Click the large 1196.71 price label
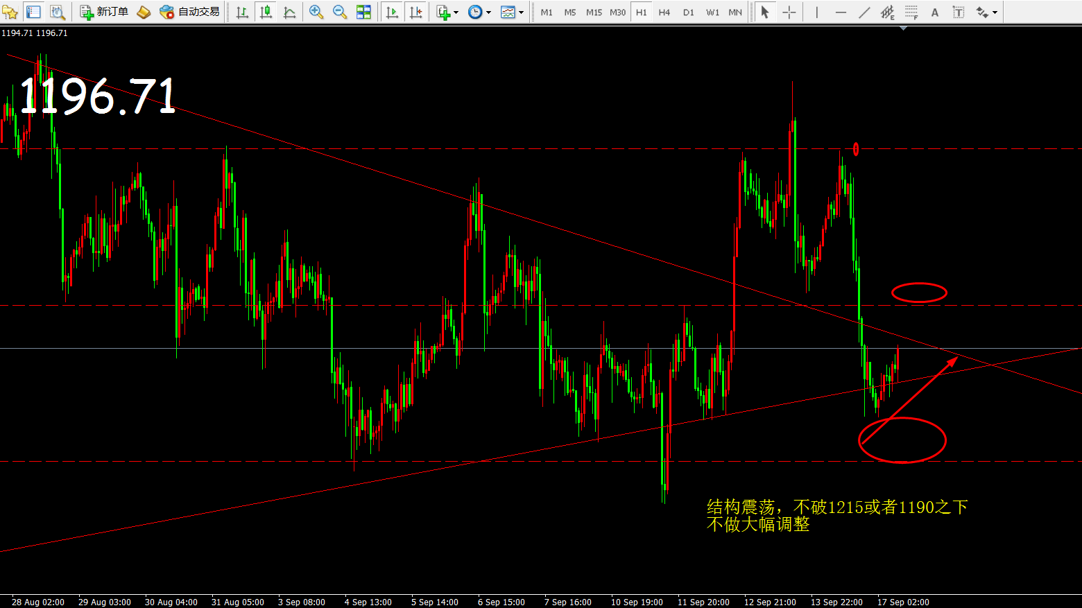Screen dimensions: 1082x608 pyautogui.click(x=98, y=96)
